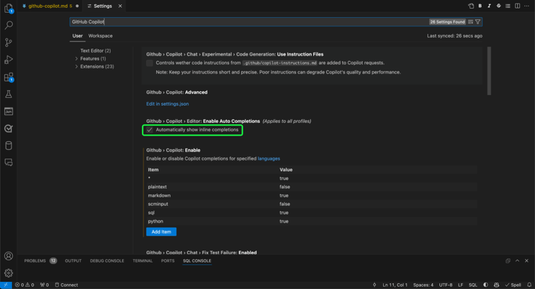
Task: Select the python row in the table
Action: coord(312,221)
